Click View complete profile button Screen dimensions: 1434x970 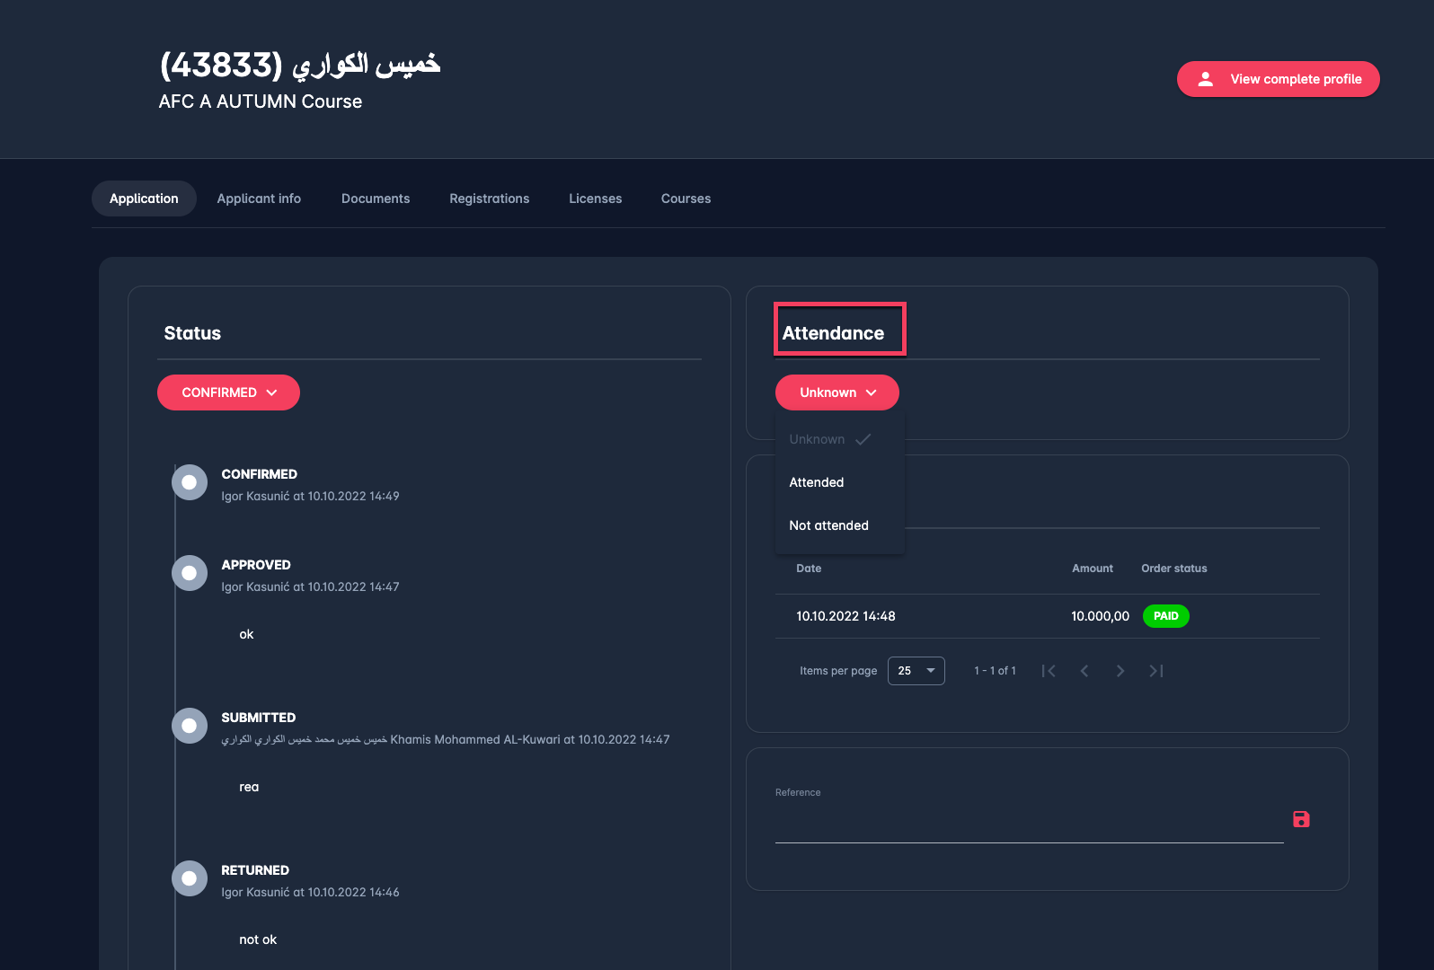pos(1278,79)
